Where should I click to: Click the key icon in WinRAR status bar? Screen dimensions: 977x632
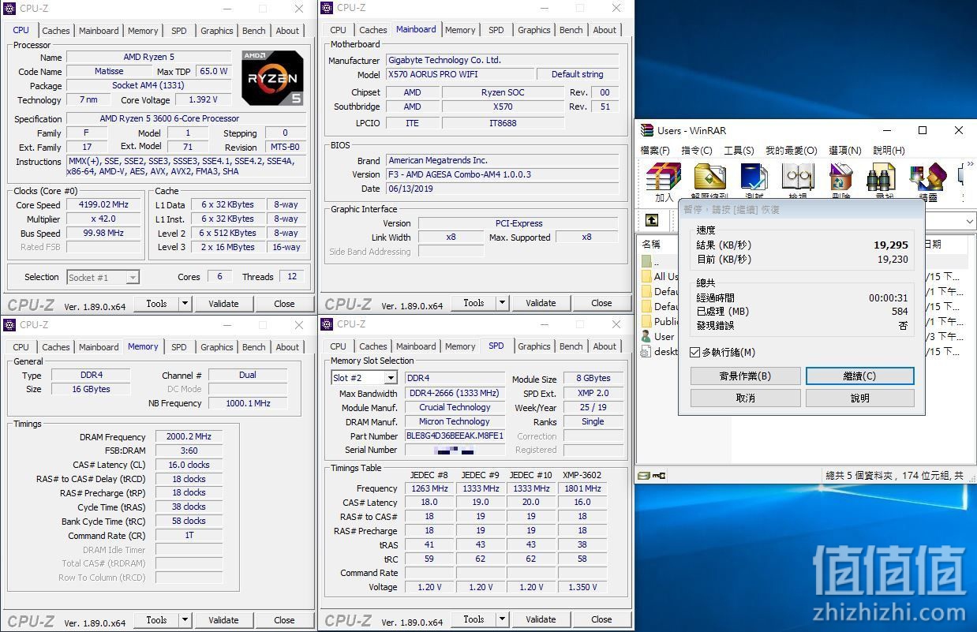coord(660,475)
